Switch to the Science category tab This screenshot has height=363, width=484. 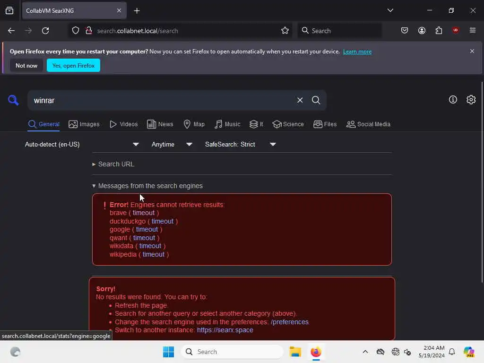[x=288, y=124]
